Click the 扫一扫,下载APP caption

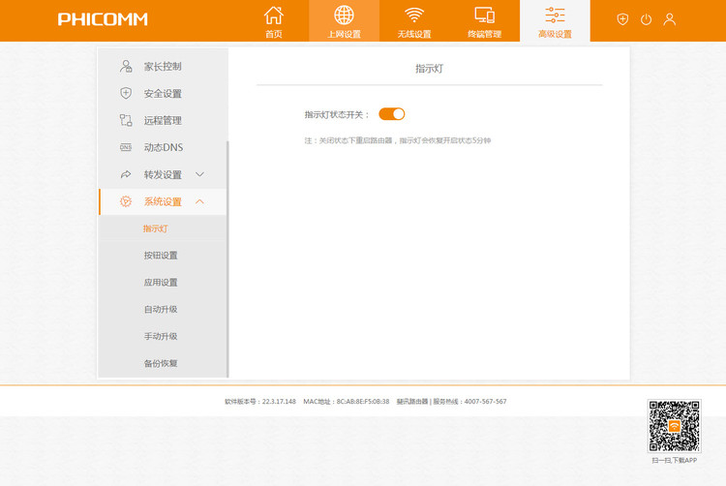[674, 460]
